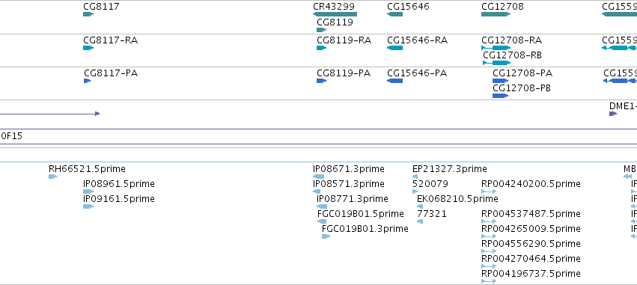This screenshot has width=637, height=285.
Task: Select the CG12708 gene feature bar
Action: pos(496,14)
